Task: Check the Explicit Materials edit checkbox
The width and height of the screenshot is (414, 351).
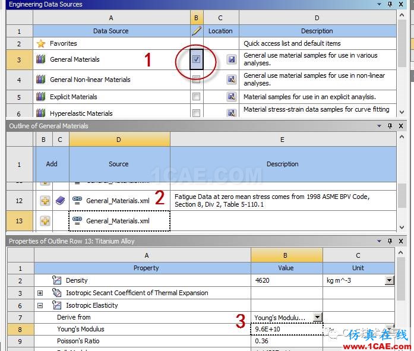Action: click(196, 97)
